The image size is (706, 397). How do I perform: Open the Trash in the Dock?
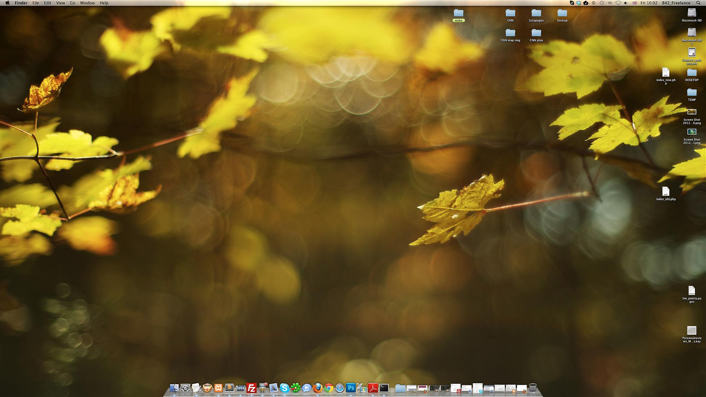click(533, 388)
